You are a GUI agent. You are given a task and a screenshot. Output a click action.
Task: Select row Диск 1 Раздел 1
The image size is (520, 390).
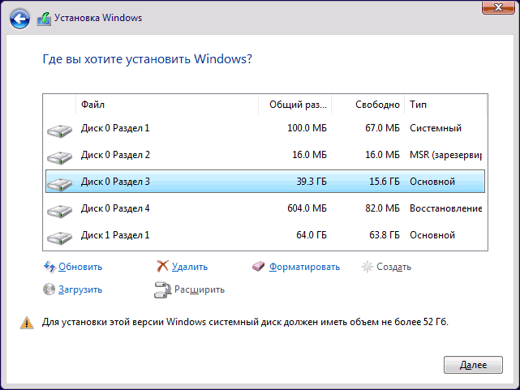pos(265,235)
